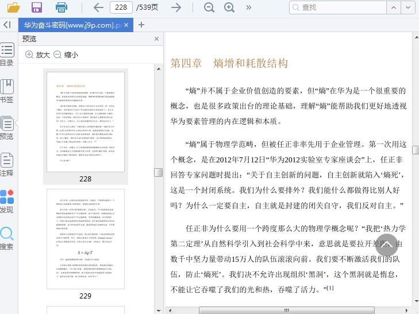This screenshot has width=419, height=314.
Task: Click the save disk icon
Action: click(37, 7)
